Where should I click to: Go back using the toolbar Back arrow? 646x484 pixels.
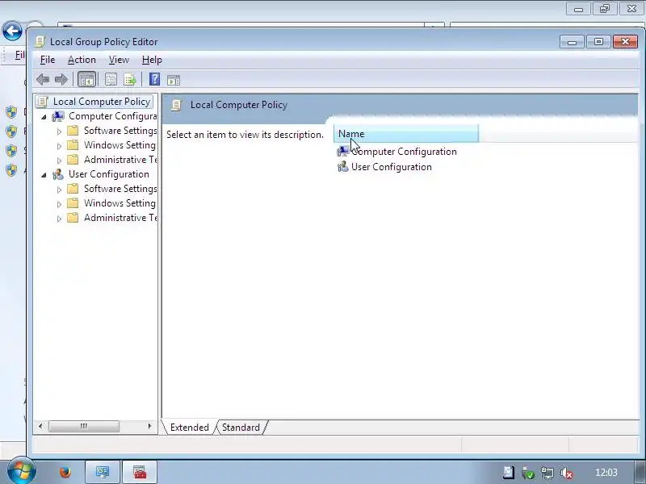pyautogui.click(x=43, y=79)
